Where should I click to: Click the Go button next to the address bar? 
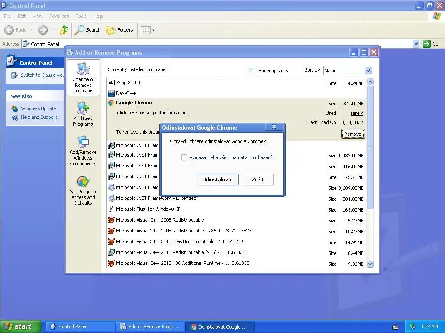tap(431, 44)
